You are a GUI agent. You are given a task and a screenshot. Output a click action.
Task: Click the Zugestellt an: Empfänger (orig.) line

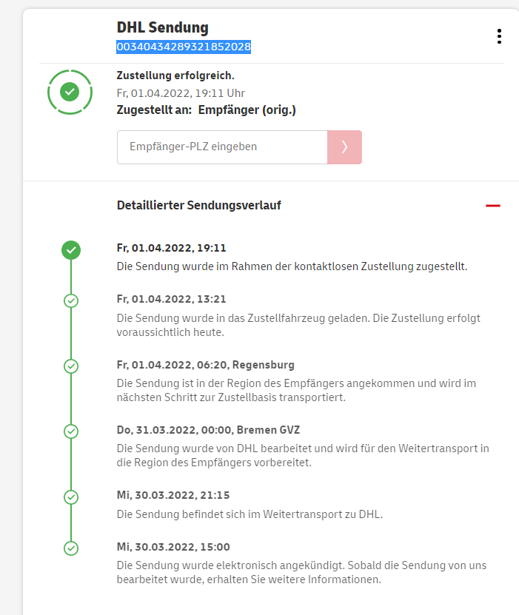coord(207,110)
